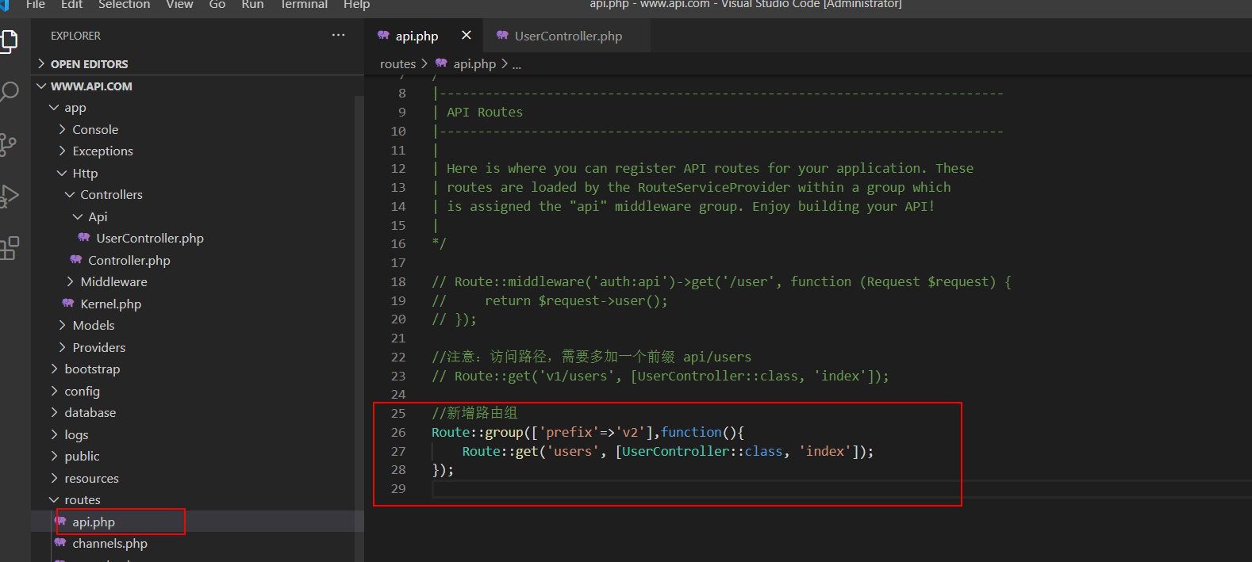The image size is (1252, 562).
Task: Click line number 26 in the gutter
Action: 398,432
